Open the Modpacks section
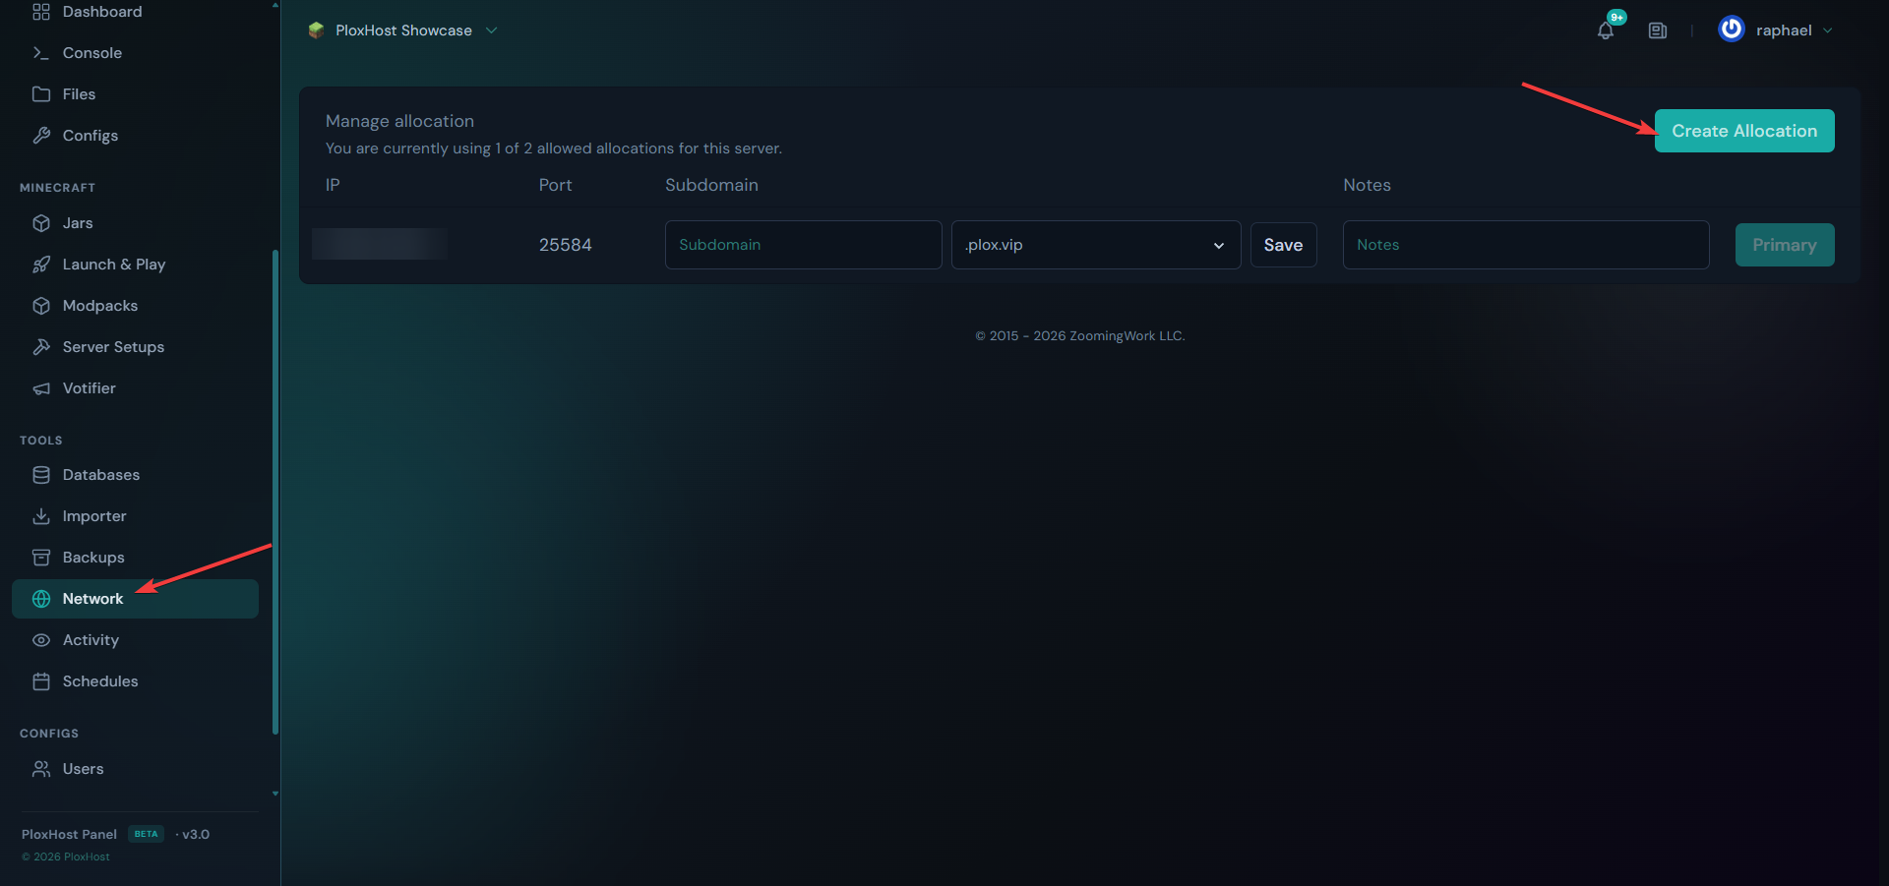 point(100,306)
